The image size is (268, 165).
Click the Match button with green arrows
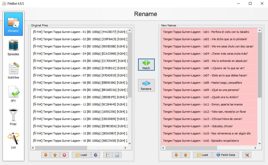[146, 64]
